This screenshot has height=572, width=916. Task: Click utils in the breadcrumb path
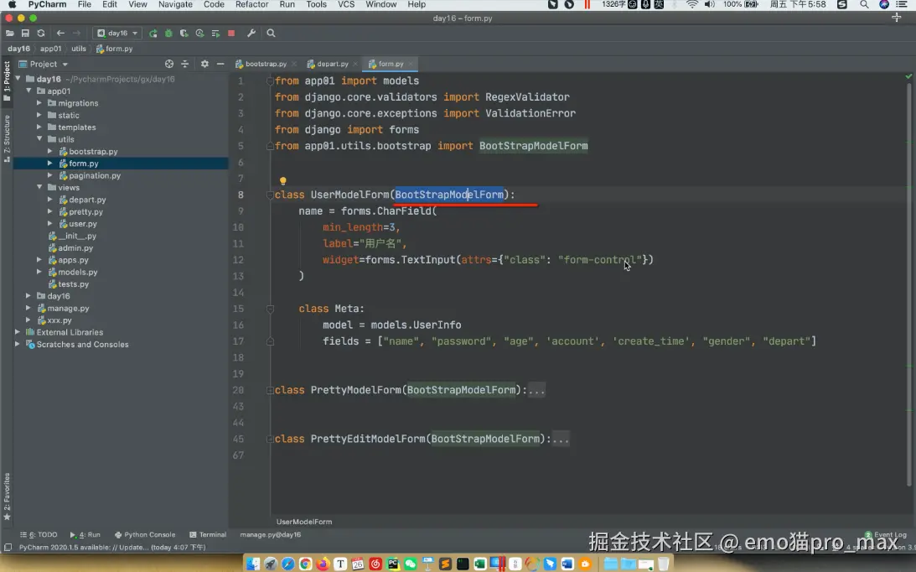point(78,49)
